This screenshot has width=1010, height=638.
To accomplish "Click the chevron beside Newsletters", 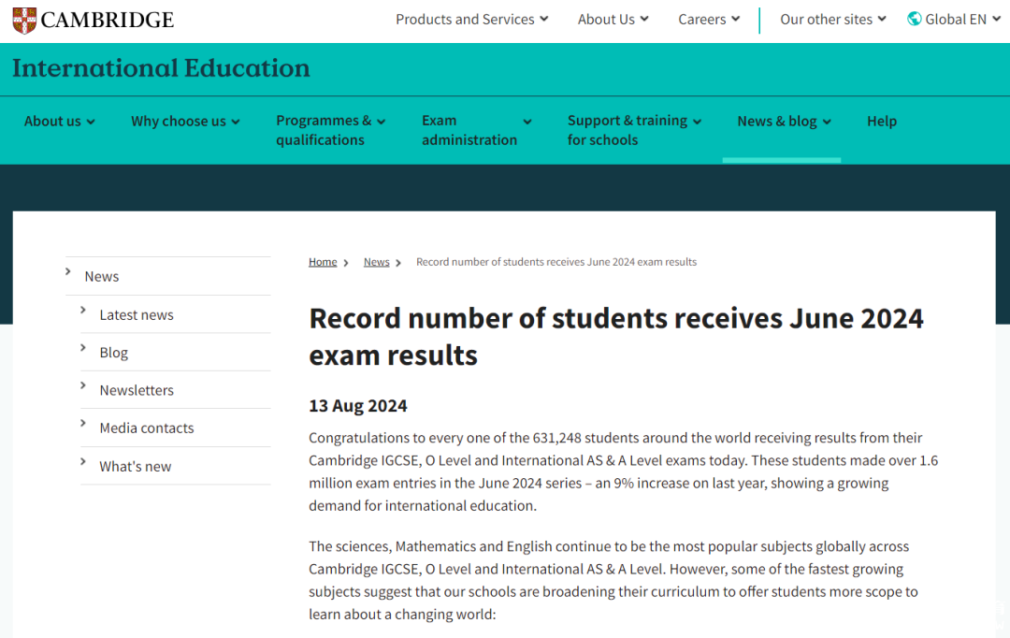I will pyautogui.click(x=83, y=385).
